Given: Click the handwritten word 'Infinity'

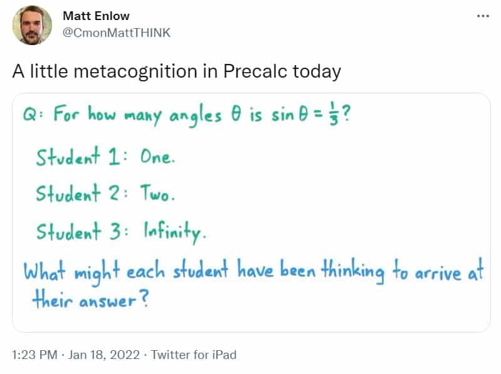Looking at the screenshot, I should pos(175,232).
